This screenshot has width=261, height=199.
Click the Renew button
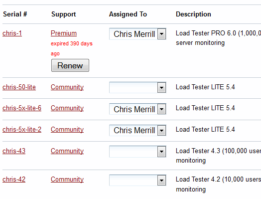pyautogui.click(x=70, y=65)
